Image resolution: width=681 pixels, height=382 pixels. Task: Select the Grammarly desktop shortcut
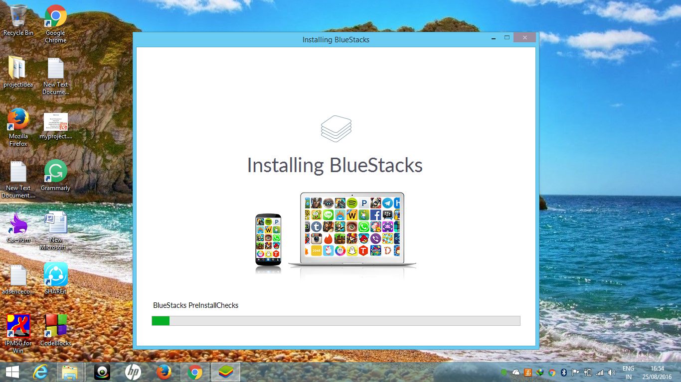[55, 175]
